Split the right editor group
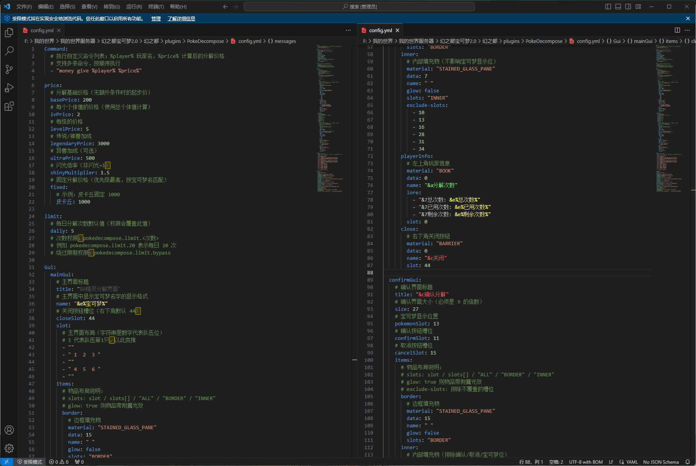 tap(677, 30)
